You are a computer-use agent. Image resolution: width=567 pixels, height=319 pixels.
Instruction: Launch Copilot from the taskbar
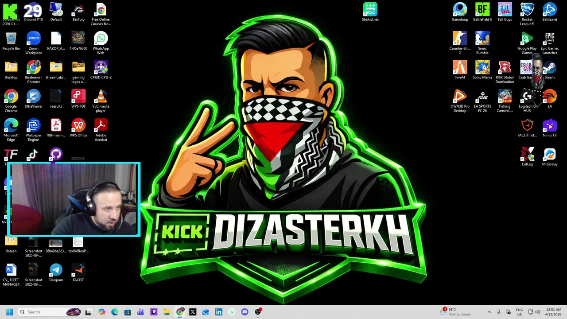[102, 312]
